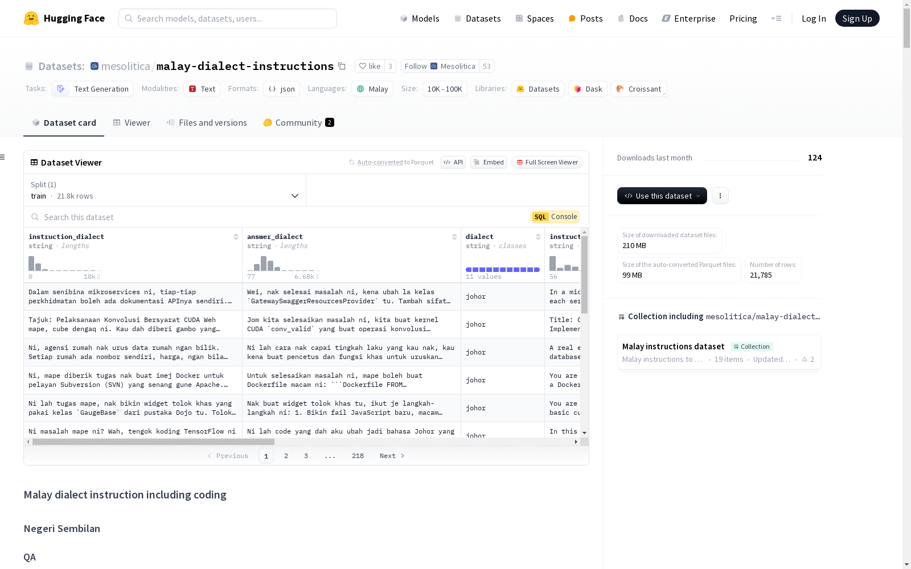Select the 10K - 100K size tag

pyautogui.click(x=445, y=89)
